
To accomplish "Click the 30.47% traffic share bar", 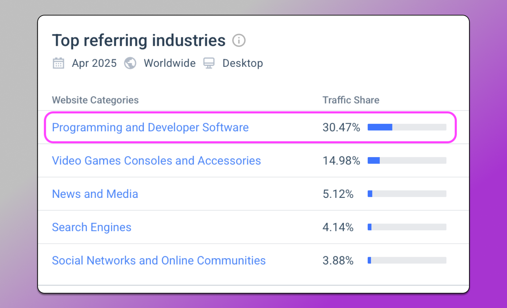I will point(407,127).
